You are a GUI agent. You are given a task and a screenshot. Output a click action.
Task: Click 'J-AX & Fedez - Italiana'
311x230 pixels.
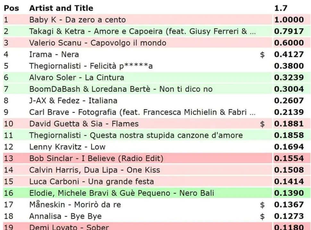[x=73, y=101]
